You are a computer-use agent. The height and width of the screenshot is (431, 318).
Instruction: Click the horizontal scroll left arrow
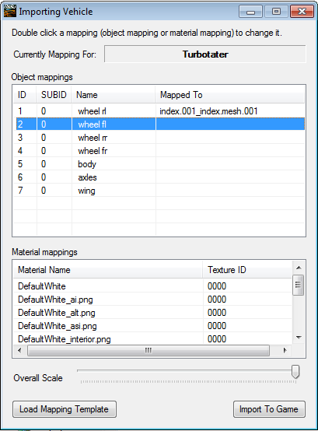tap(19, 350)
